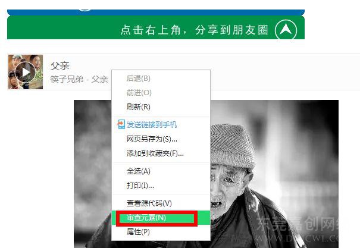This screenshot has height=248, width=360.
Task: Click the artist line 筷子兄弟 - 父亲
Action: (79, 79)
